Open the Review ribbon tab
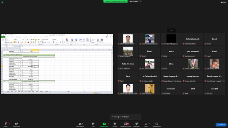 (36, 37)
